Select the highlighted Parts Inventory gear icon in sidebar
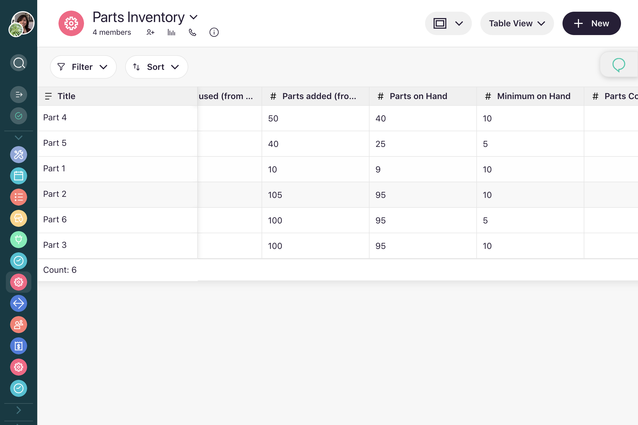 [19, 282]
